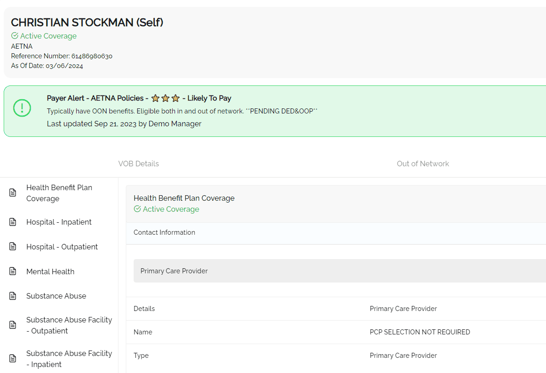Viewport: 546px width, 373px height.
Task: Expand the Contact Information section
Action: tap(164, 232)
